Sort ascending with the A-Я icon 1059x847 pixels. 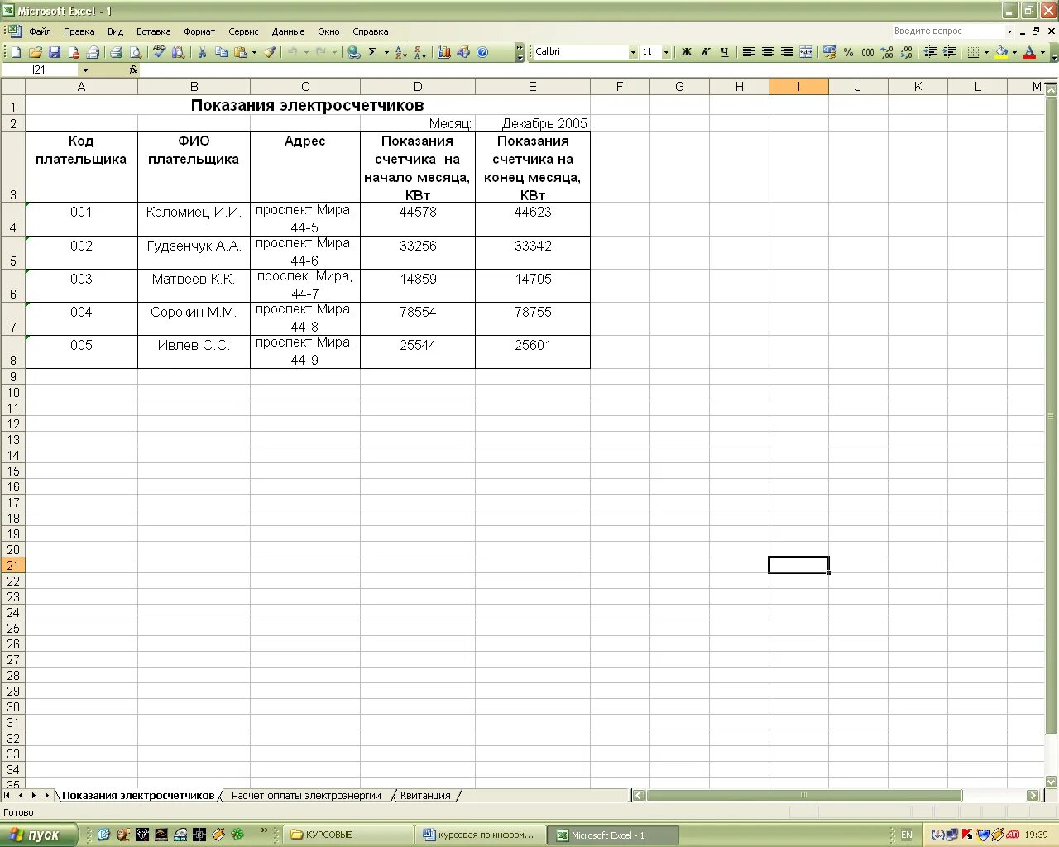point(401,52)
